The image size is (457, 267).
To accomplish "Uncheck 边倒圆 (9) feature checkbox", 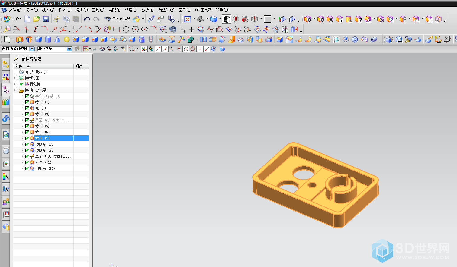I will pos(27,150).
